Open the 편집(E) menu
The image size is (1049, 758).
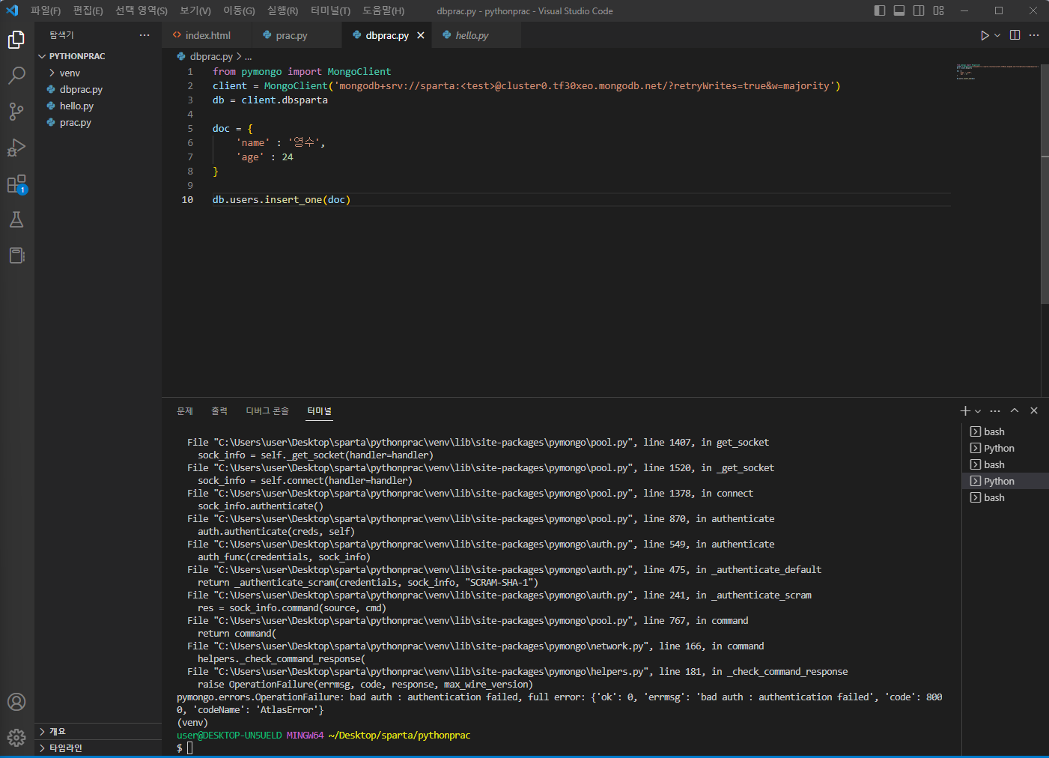click(x=88, y=10)
